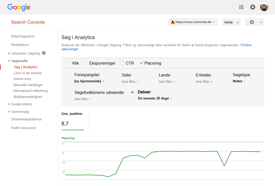Open the Sider Intet filter dropdown
The height and width of the screenshot is (186, 275).
click(x=130, y=82)
